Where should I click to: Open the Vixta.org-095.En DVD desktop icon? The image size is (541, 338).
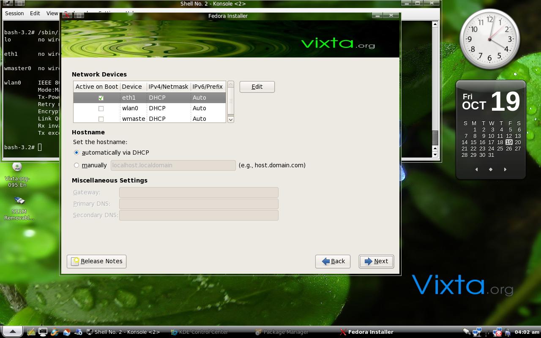[17, 175]
